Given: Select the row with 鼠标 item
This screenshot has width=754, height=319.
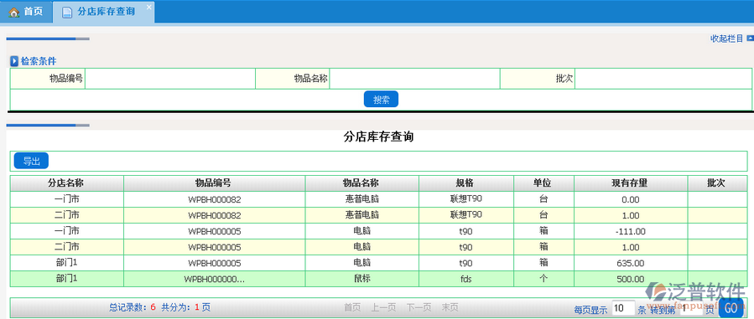Looking at the screenshot, I should (378, 279).
